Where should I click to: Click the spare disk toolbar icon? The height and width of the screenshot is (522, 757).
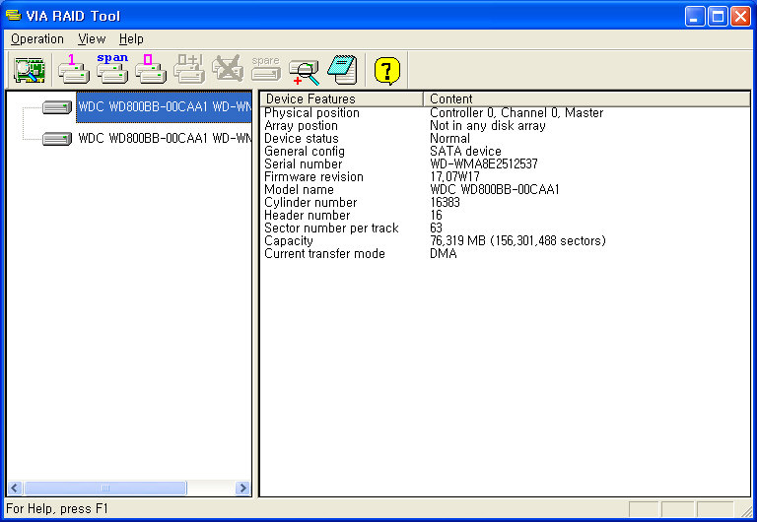click(266, 70)
